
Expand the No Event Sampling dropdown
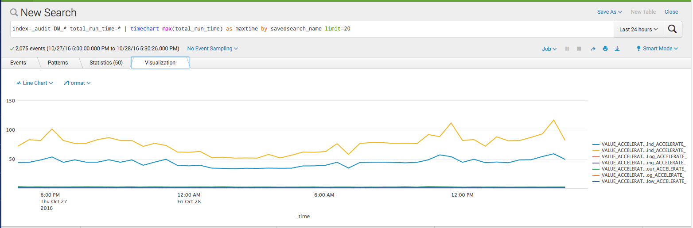tap(212, 49)
